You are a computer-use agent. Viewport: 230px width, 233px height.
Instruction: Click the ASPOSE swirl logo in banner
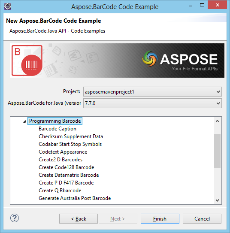[x=150, y=58]
